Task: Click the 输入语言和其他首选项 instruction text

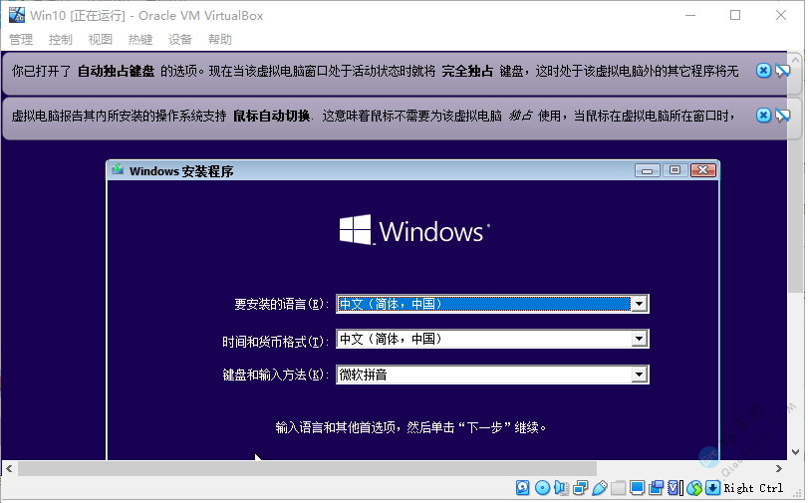Action: tap(410, 427)
